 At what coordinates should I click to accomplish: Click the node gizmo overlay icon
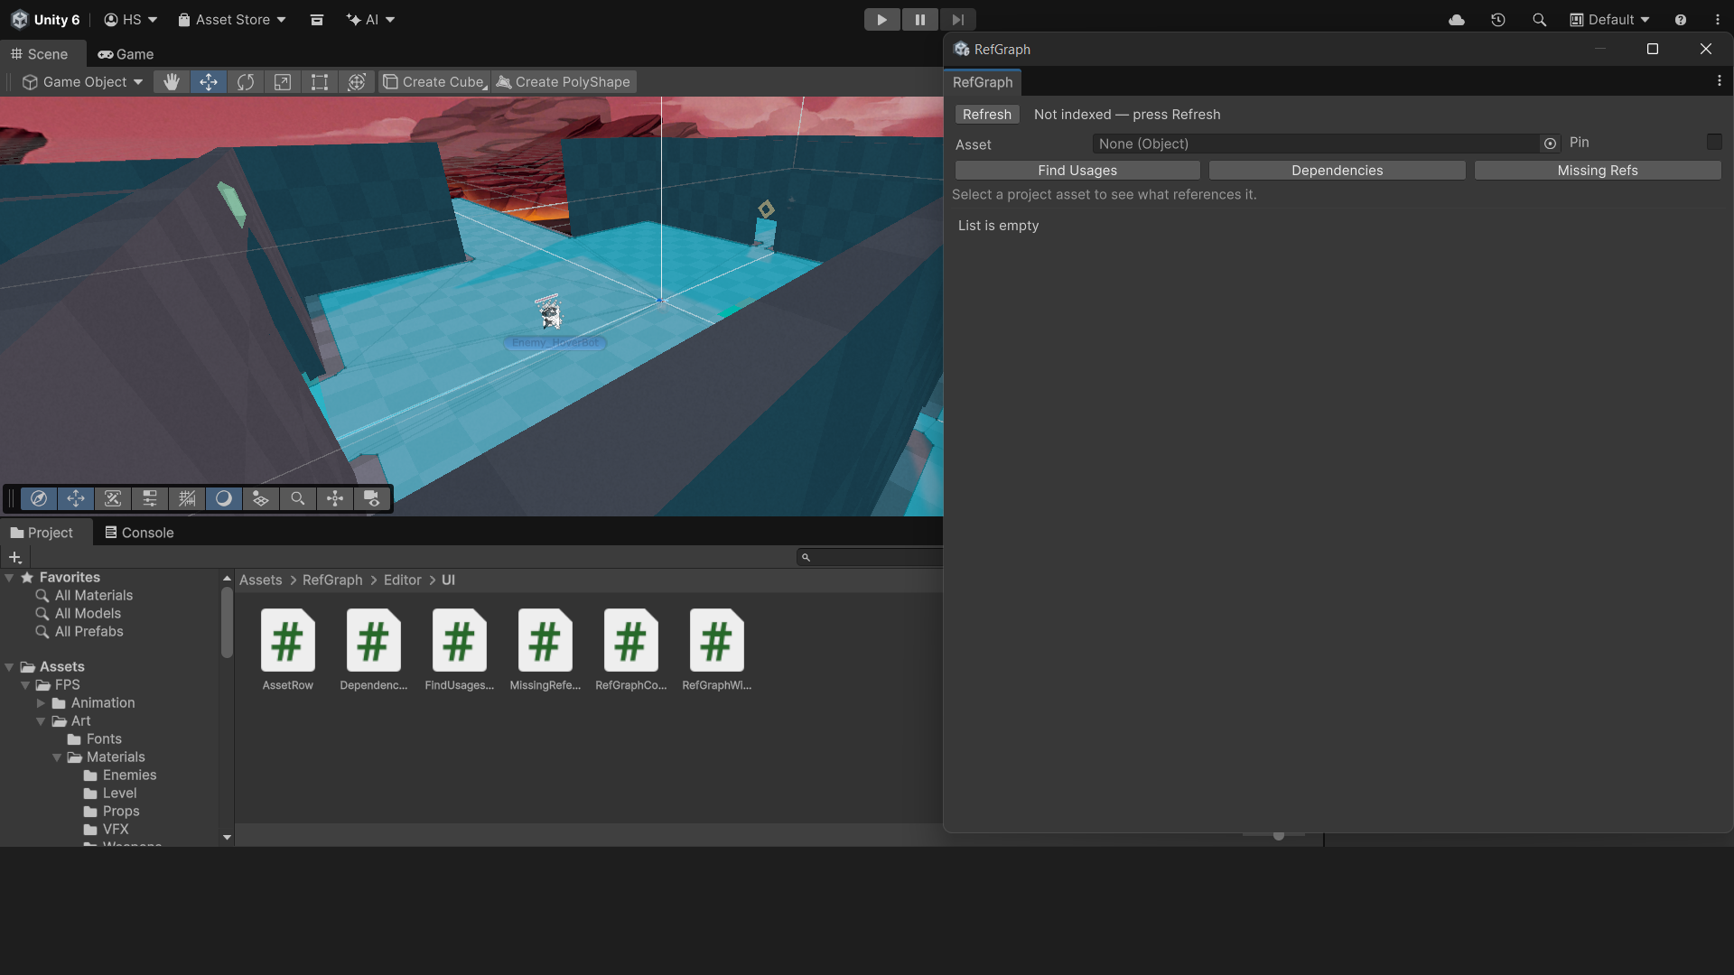pos(335,498)
